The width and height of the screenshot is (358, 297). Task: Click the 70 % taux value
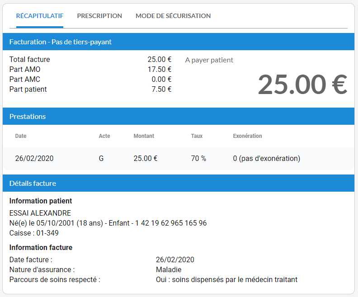point(198,158)
